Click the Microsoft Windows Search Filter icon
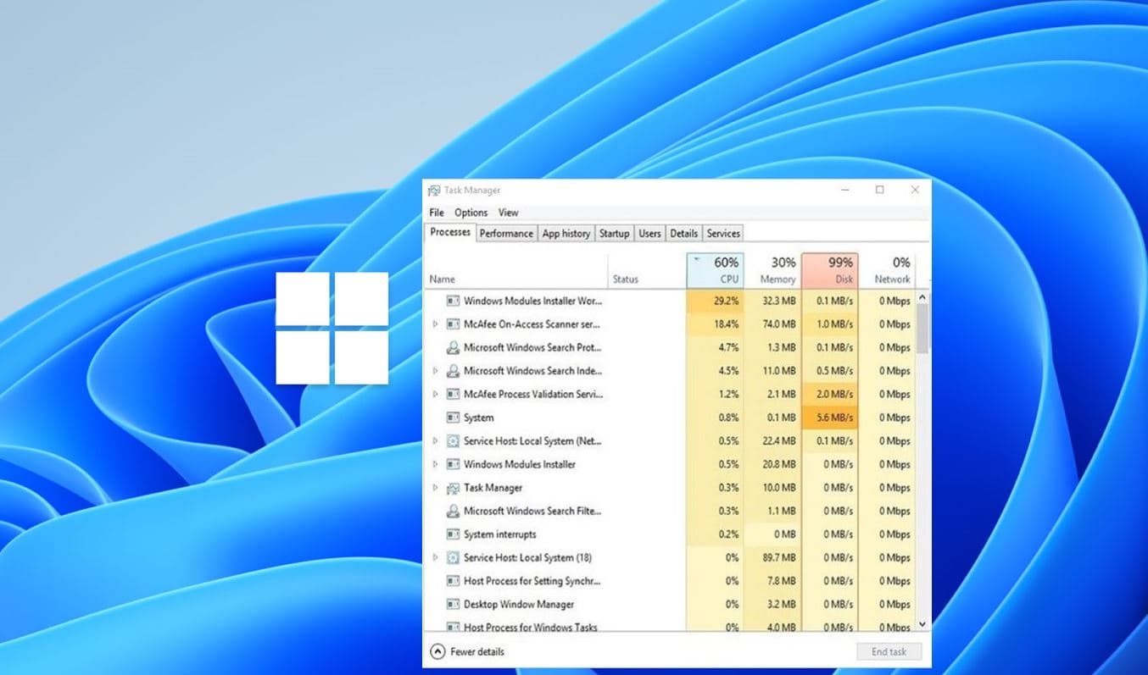The width and height of the screenshot is (1148, 675). tap(453, 511)
